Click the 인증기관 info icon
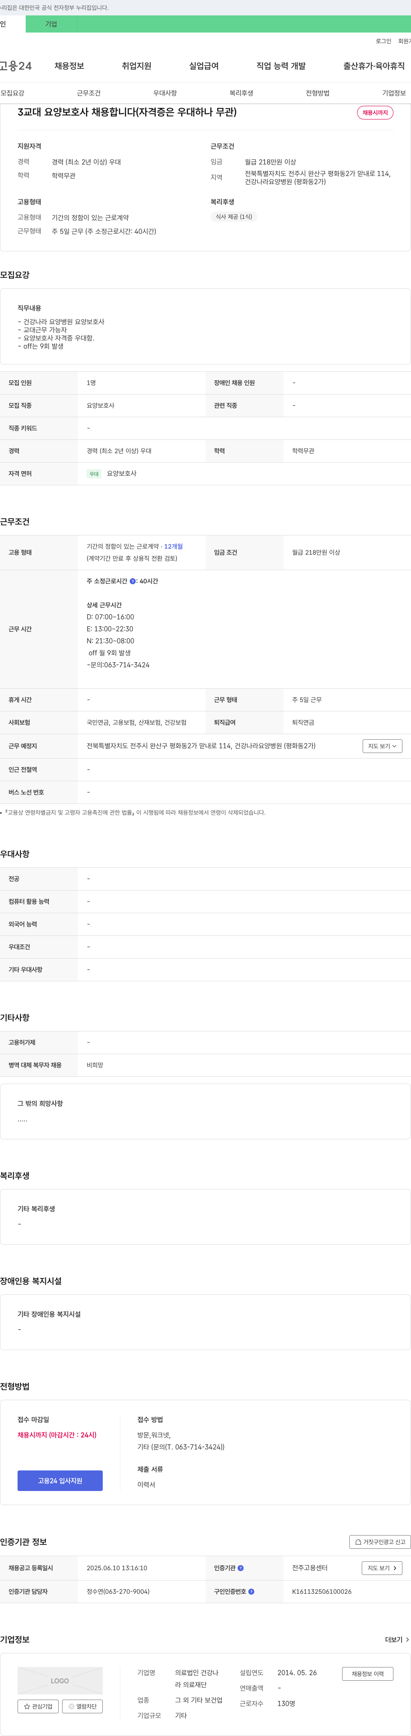Viewport: 411px width, 1736px height. 241,1568
